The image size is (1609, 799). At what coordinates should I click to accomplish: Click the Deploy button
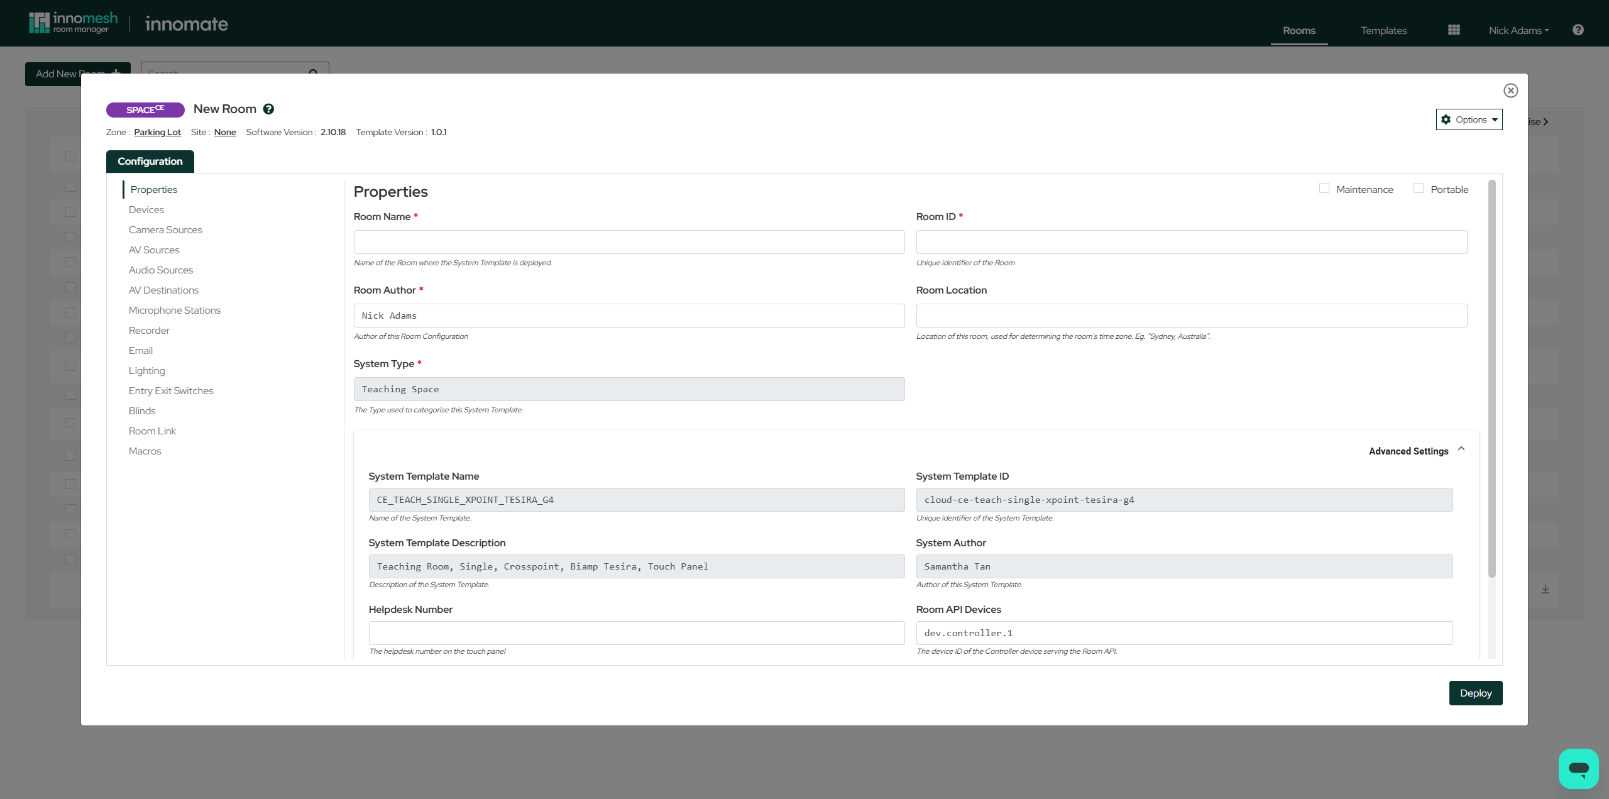point(1476,693)
